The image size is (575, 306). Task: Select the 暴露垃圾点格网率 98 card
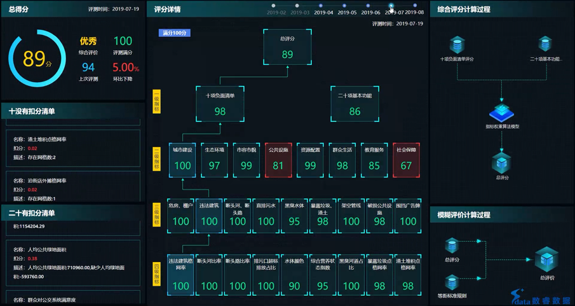(379, 275)
